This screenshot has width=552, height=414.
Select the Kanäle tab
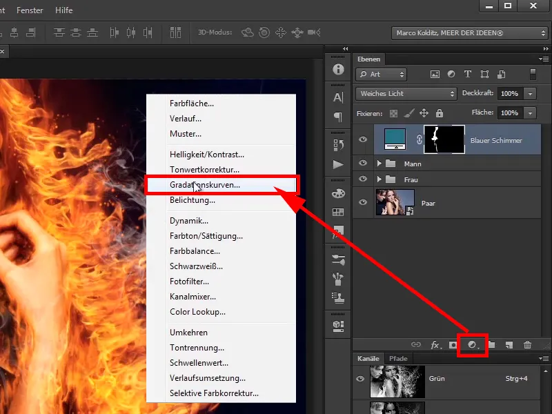coord(368,358)
